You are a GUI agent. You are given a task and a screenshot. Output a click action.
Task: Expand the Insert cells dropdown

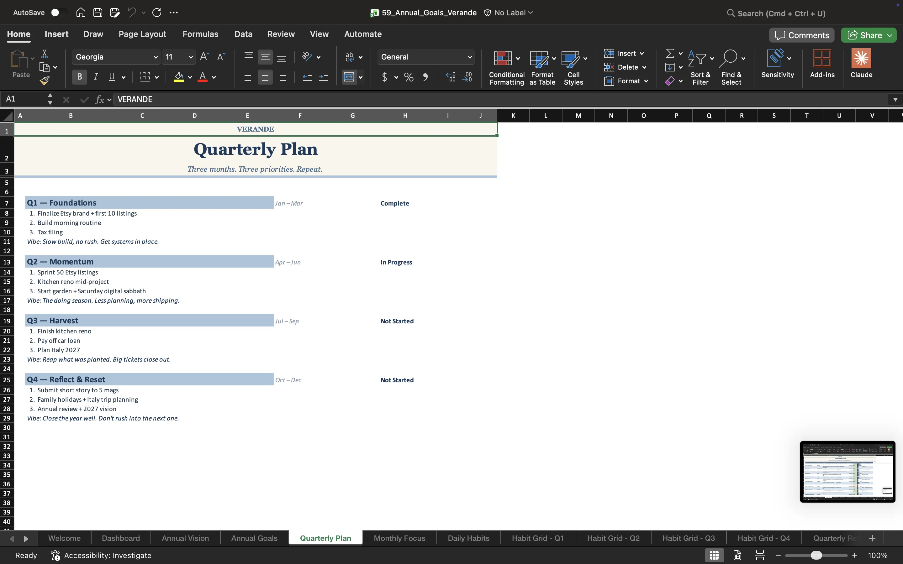(x=642, y=53)
